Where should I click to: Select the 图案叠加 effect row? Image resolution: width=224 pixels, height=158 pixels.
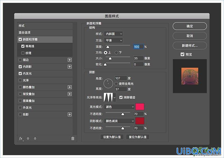click(45, 101)
